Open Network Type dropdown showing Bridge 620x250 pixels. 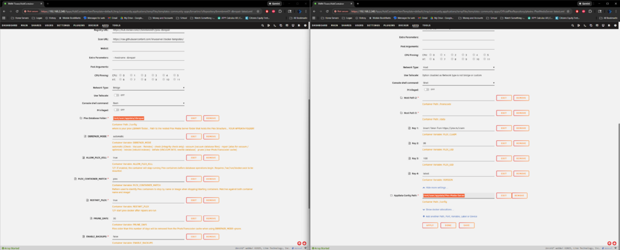(x=148, y=87)
